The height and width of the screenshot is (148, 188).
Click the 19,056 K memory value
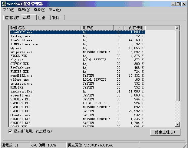coord(136,48)
